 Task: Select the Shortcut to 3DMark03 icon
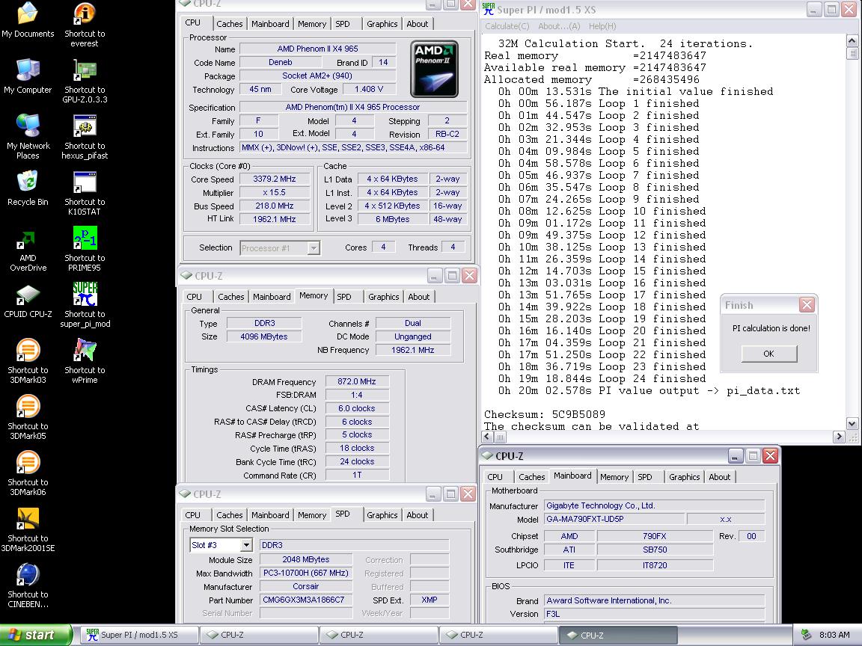(28, 360)
